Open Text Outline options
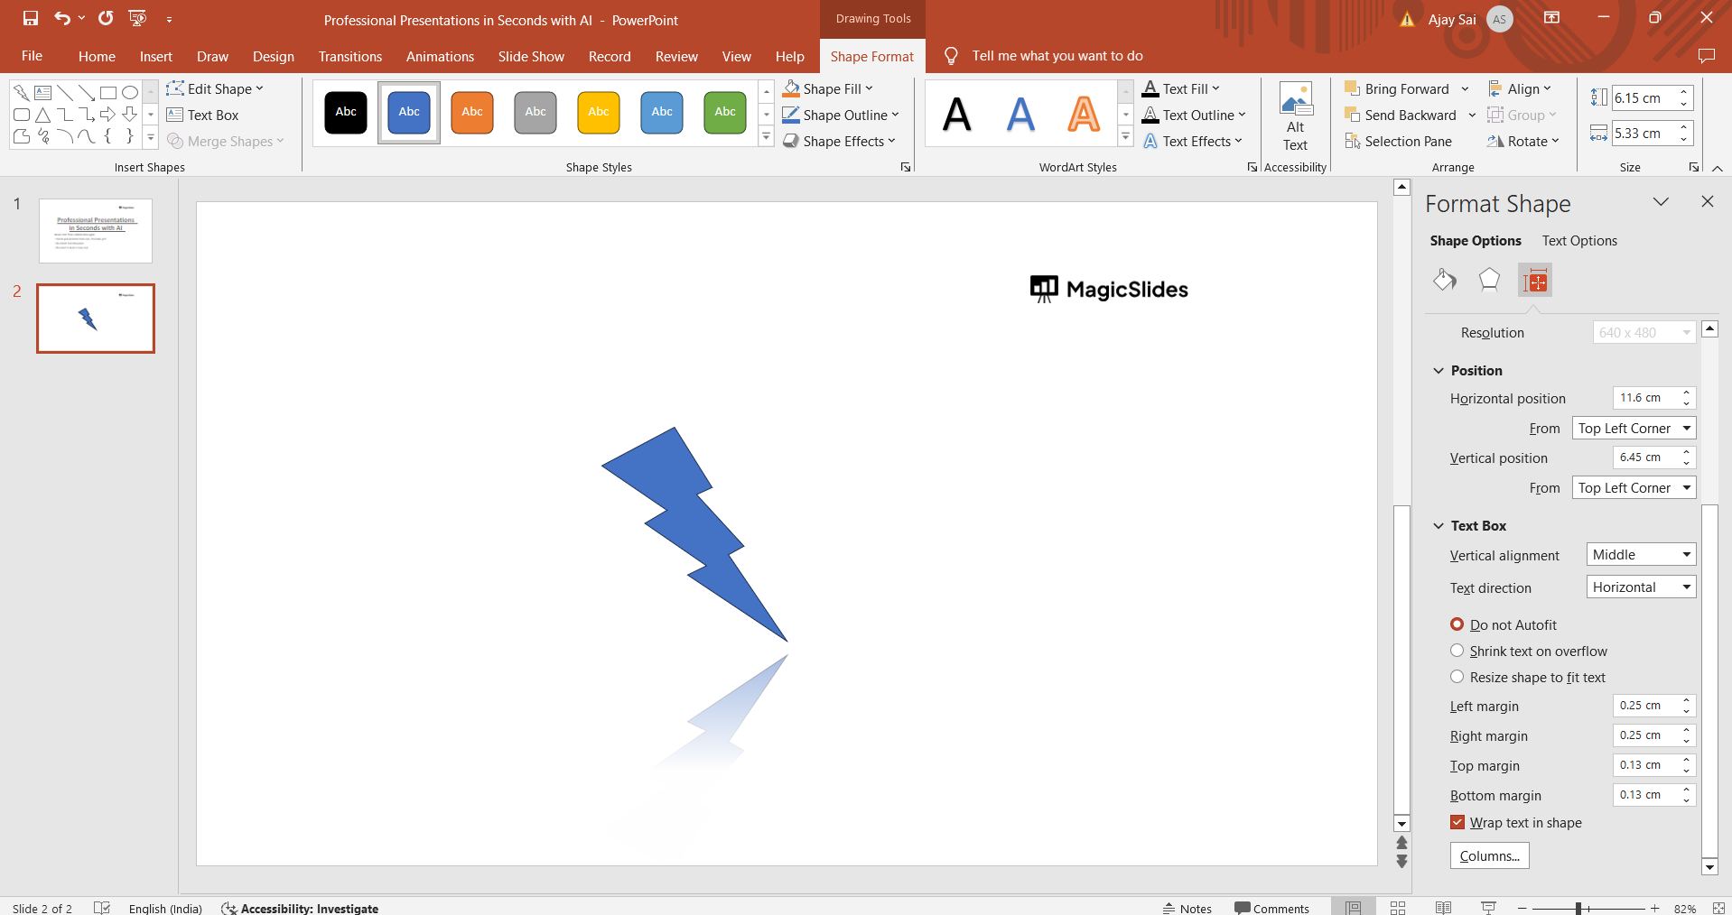Screen dimensions: 1732x915 click(1194, 115)
